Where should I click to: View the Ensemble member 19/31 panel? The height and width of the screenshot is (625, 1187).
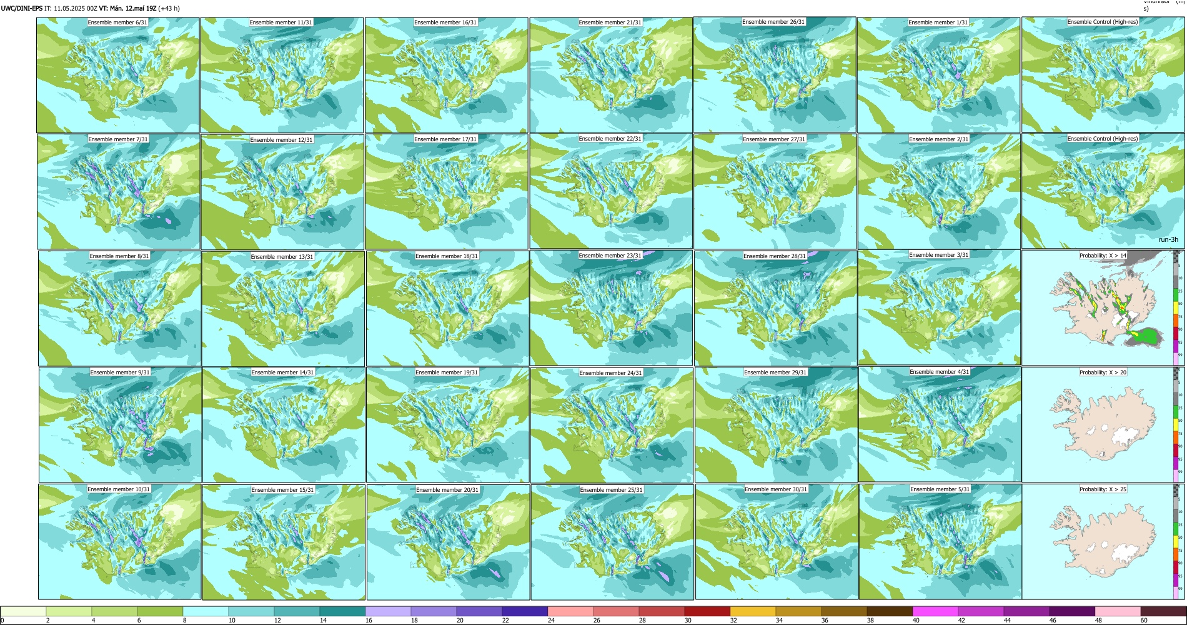tap(448, 425)
